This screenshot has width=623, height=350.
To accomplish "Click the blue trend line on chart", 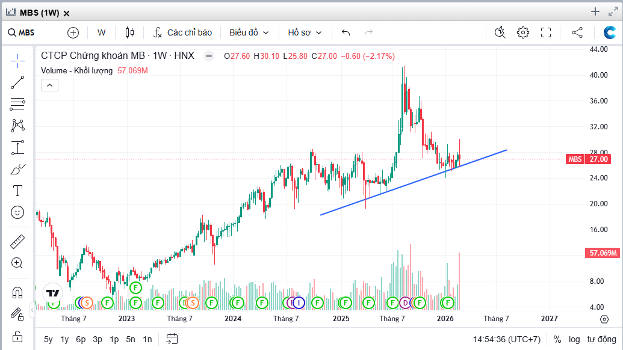I will (x=413, y=183).
